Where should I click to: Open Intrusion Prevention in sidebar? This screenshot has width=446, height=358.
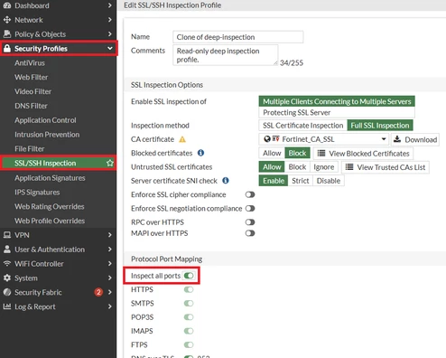click(47, 135)
